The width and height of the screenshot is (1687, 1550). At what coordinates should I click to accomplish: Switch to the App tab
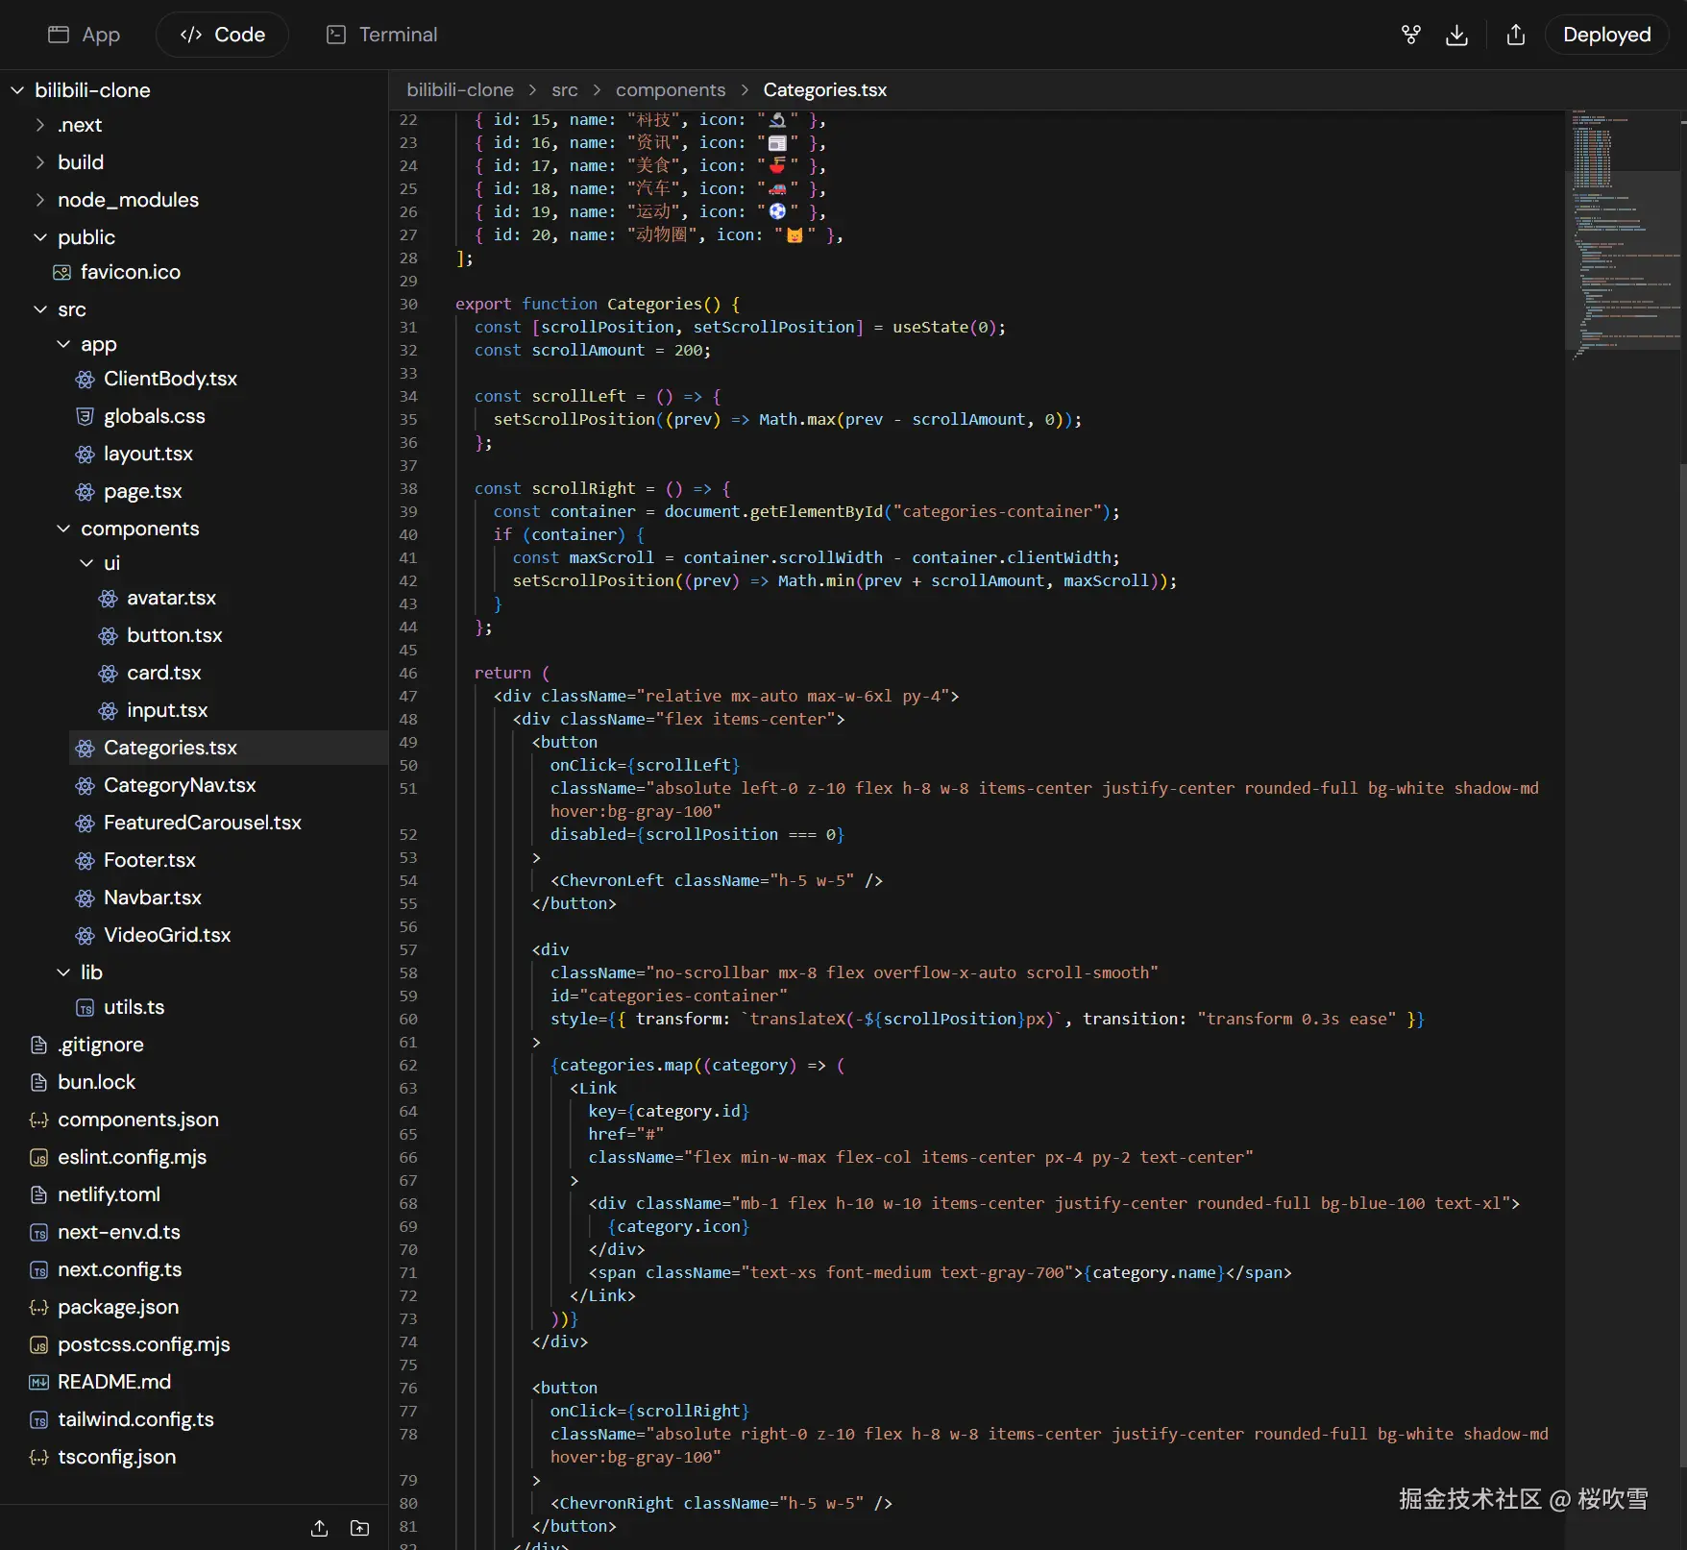pos(85,36)
